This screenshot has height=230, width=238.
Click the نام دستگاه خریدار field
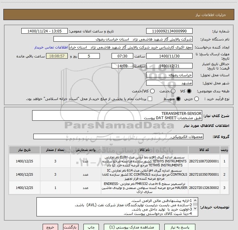point(123,39)
